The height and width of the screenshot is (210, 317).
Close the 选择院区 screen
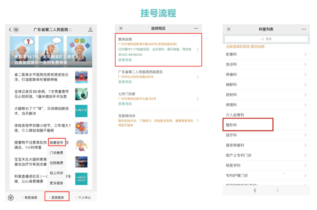point(121,28)
